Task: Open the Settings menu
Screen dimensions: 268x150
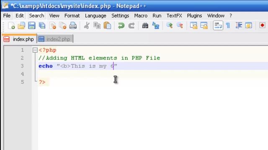Action: tap(120, 16)
